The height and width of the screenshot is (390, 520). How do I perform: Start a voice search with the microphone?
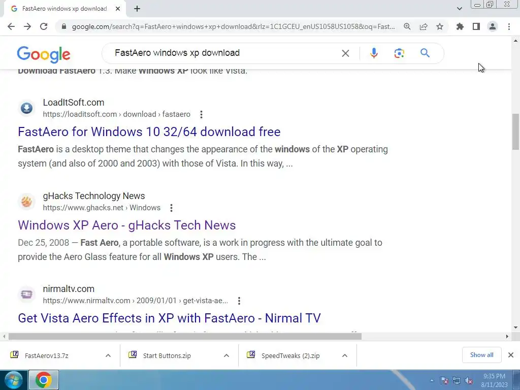374,53
